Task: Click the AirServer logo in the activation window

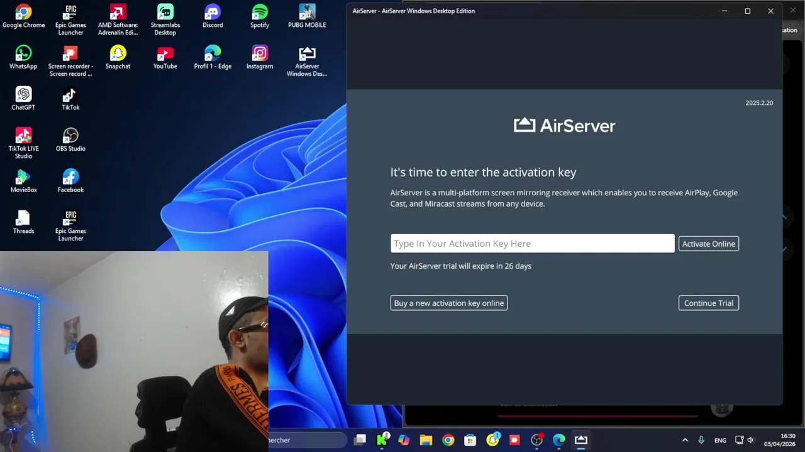Action: point(564,126)
